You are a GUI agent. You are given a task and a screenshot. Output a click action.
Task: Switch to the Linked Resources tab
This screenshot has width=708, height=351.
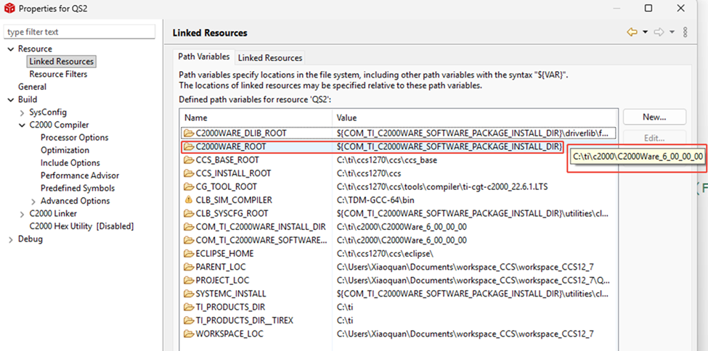point(270,58)
